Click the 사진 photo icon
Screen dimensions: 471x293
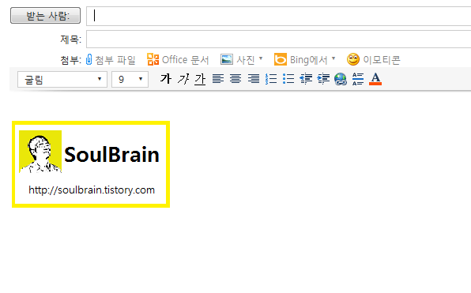227,59
